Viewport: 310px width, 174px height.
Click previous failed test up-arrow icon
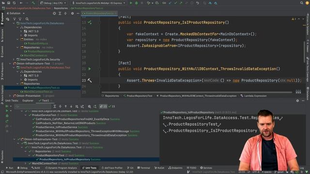66,106
